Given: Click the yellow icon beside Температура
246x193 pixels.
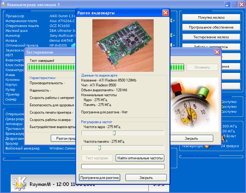Looking at the screenshot, I should click(x=207, y=146).
